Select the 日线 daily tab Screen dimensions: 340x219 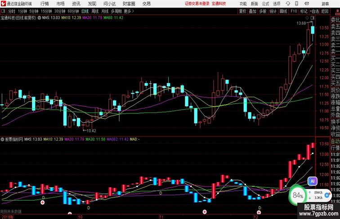85,11
